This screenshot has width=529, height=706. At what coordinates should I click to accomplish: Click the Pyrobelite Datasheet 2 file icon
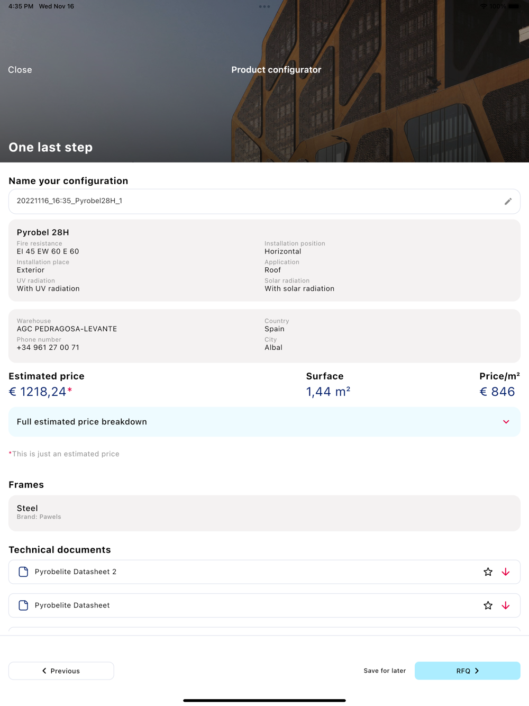point(23,572)
